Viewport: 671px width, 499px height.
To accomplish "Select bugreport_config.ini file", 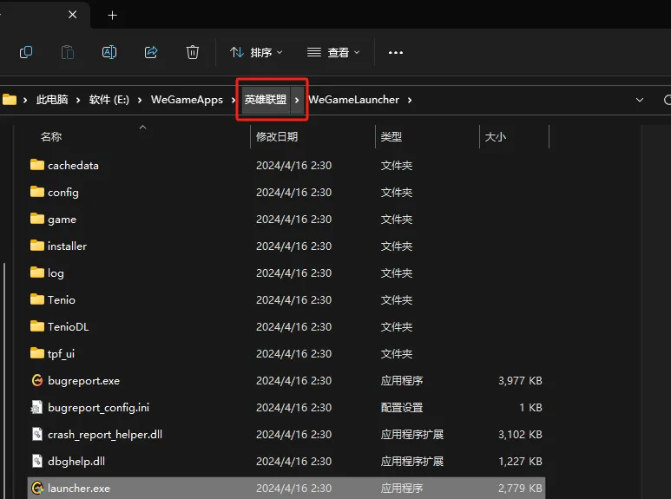I will pyautogui.click(x=286, y=407).
